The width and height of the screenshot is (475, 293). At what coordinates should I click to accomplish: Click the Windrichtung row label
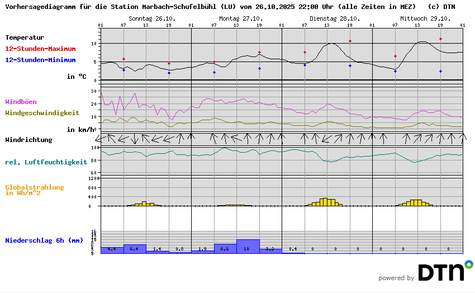pyautogui.click(x=28, y=140)
